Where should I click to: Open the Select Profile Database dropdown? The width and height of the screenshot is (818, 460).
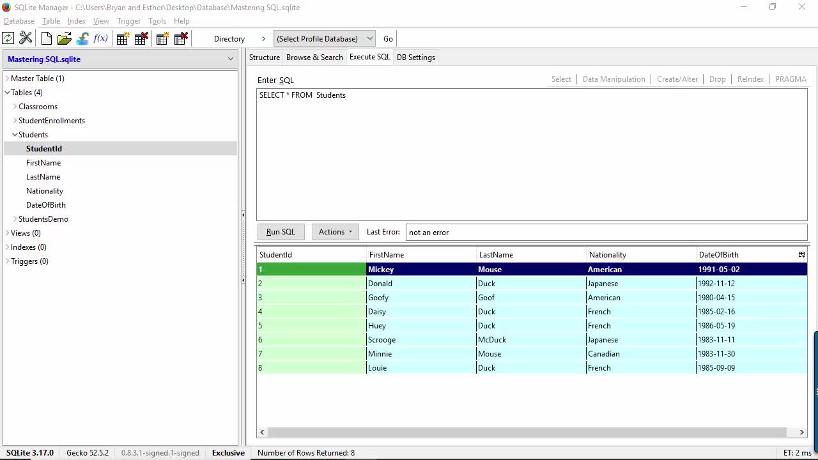[x=324, y=38]
